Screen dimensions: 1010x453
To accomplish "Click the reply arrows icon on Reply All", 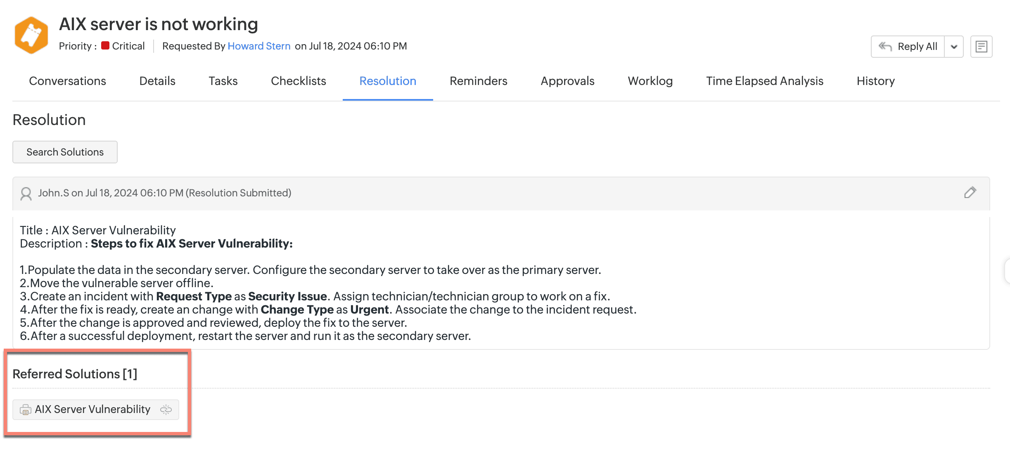I will [x=885, y=46].
